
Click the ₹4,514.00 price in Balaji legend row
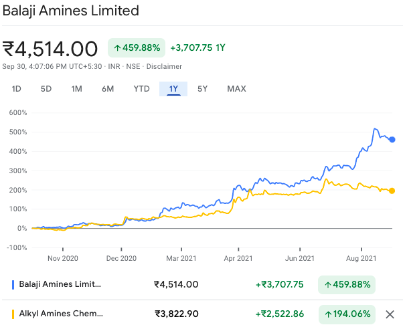coord(176,284)
